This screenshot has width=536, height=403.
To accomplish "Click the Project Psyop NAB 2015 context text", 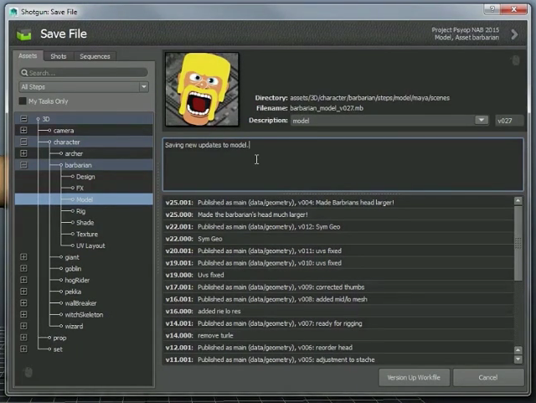I will tap(466, 30).
